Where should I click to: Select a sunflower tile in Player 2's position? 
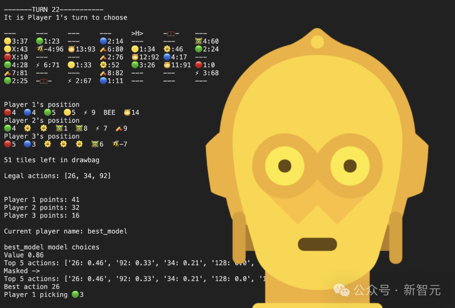click(27, 128)
